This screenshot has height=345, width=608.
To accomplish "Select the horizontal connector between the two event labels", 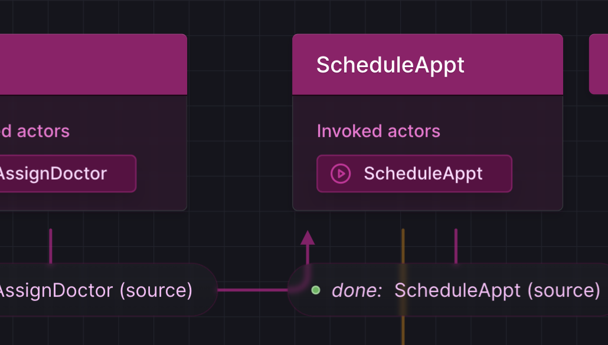I will coord(253,290).
